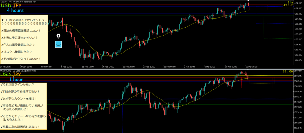Click the star-marked header line in H4 checklist
304x133 pixels.
24,20
